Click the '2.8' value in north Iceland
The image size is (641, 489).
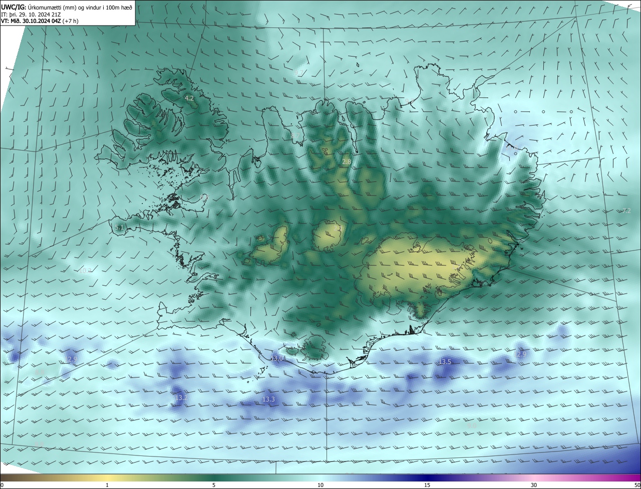347,162
